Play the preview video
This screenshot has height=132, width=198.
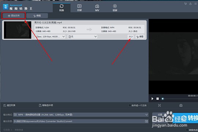tap(153, 99)
